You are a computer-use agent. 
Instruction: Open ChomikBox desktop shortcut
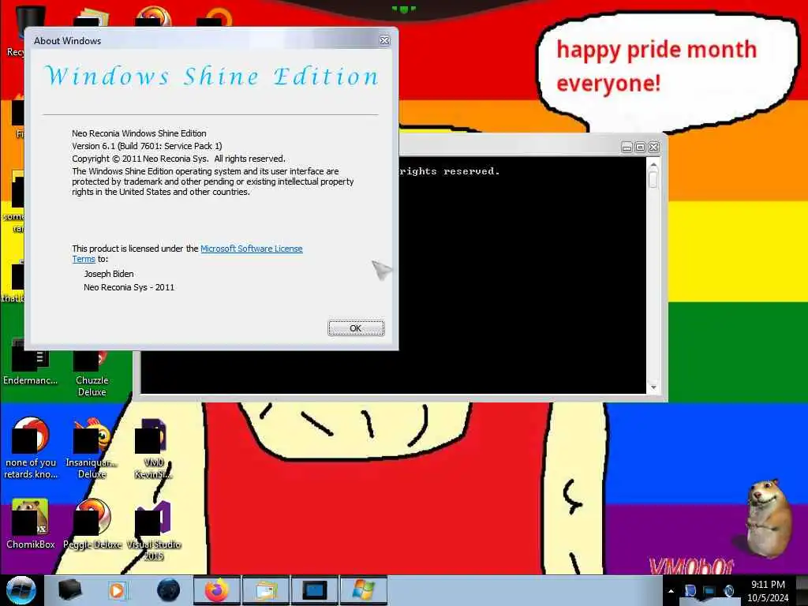[31, 524]
